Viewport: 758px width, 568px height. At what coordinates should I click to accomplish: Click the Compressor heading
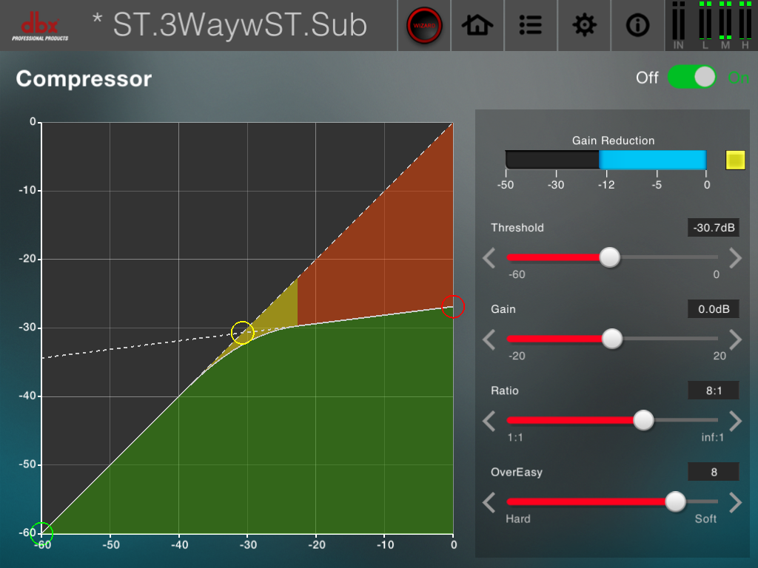pos(84,78)
